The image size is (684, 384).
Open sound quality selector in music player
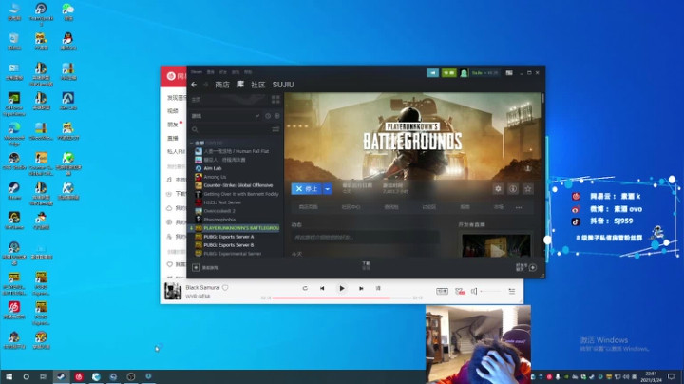point(442,291)
